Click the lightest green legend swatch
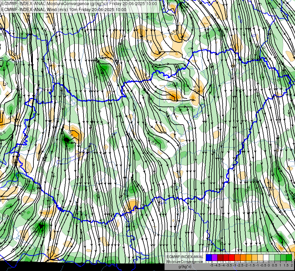This screenshot has width=295, height=271. click(x=272, y=257)
